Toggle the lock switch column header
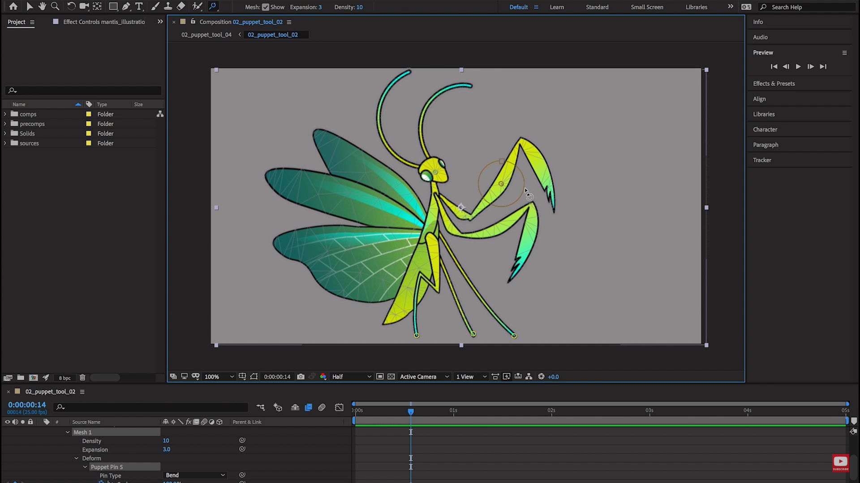 tap(30, 422)
